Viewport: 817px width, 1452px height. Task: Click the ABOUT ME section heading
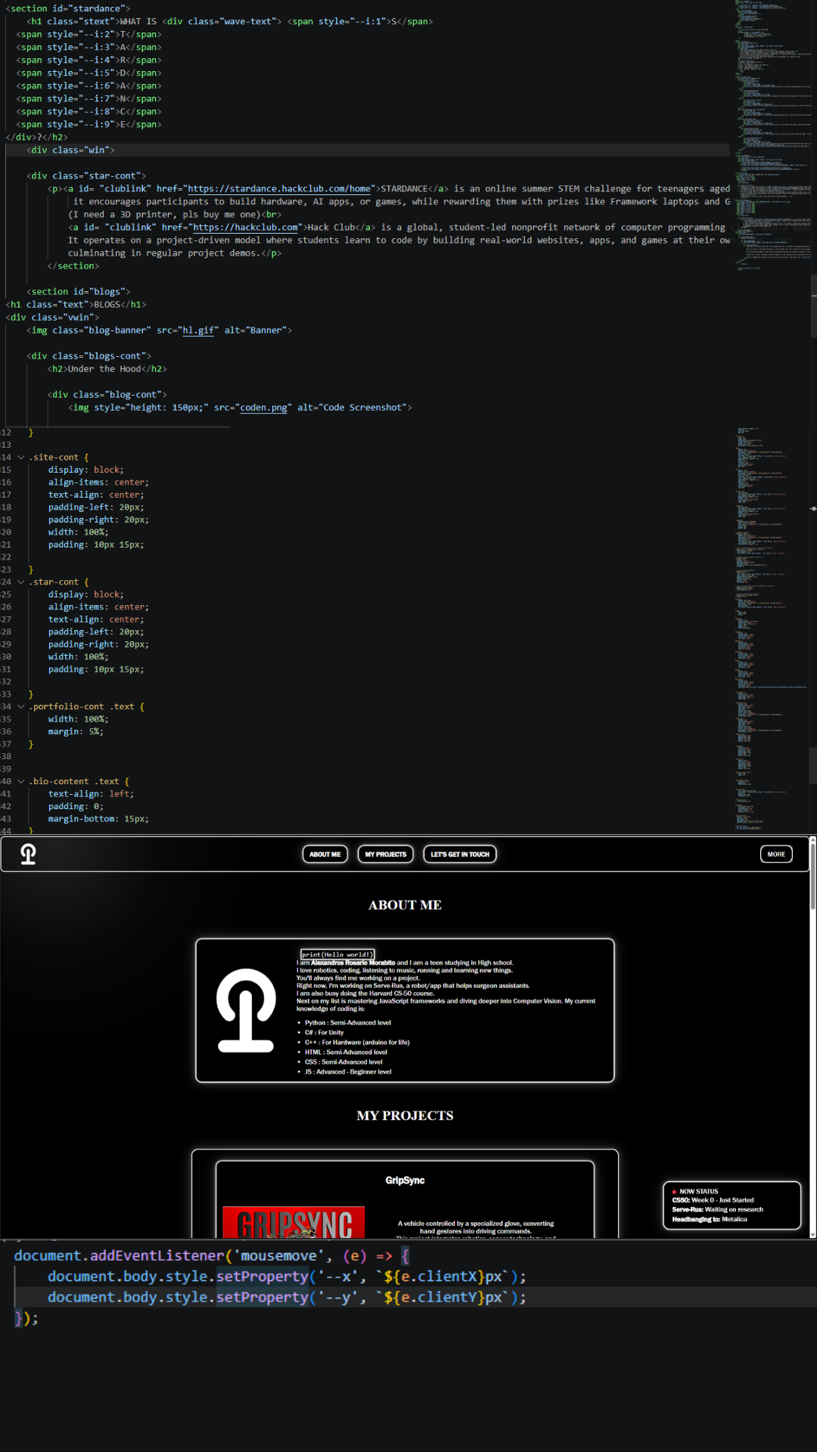coord(405,905)
